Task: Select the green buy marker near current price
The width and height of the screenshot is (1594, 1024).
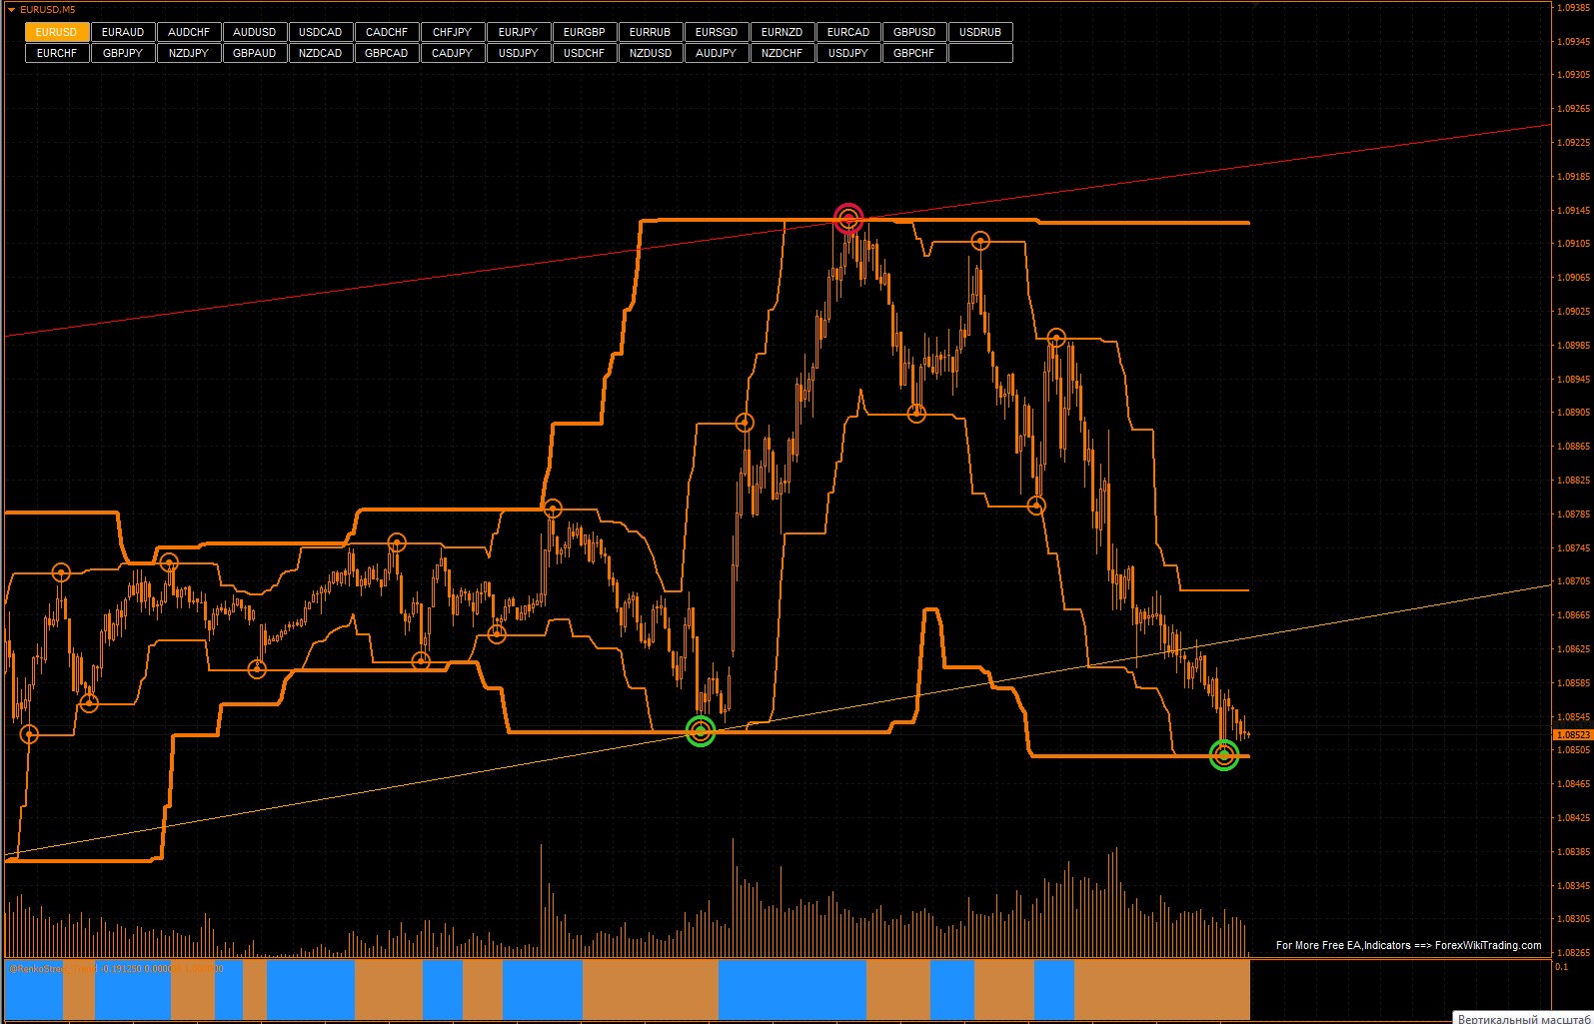Action: (x=1224, y=755)
